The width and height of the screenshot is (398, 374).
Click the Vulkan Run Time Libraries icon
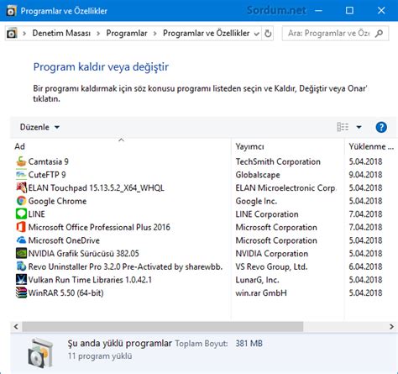pyautogui.click(x=21, y=280)
